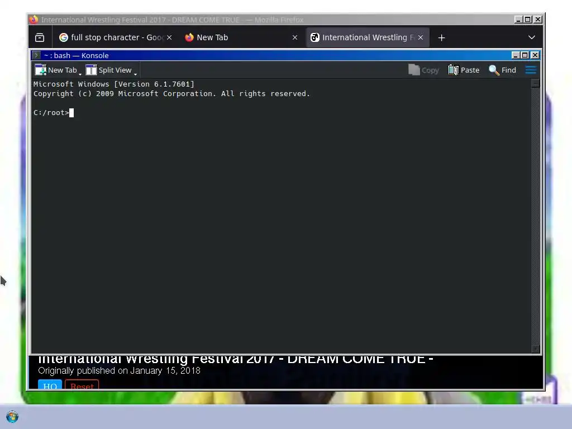The image size is (572, 429).
Task: Expand the Firefox list all tabs chevron
Action: click(x=532, y=37)
